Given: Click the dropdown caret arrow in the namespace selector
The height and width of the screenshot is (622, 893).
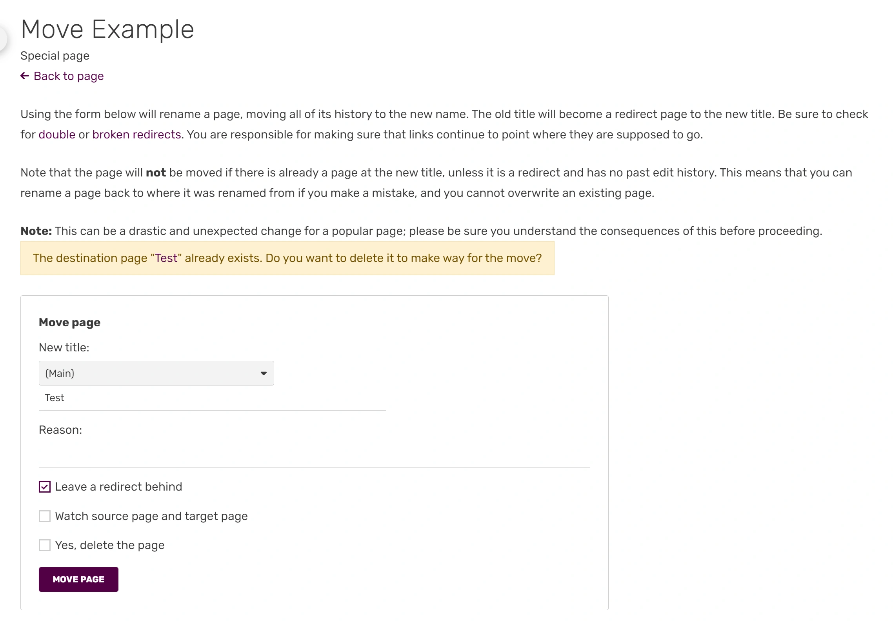Looking at the screenshot, I should (x=264, y=373).
